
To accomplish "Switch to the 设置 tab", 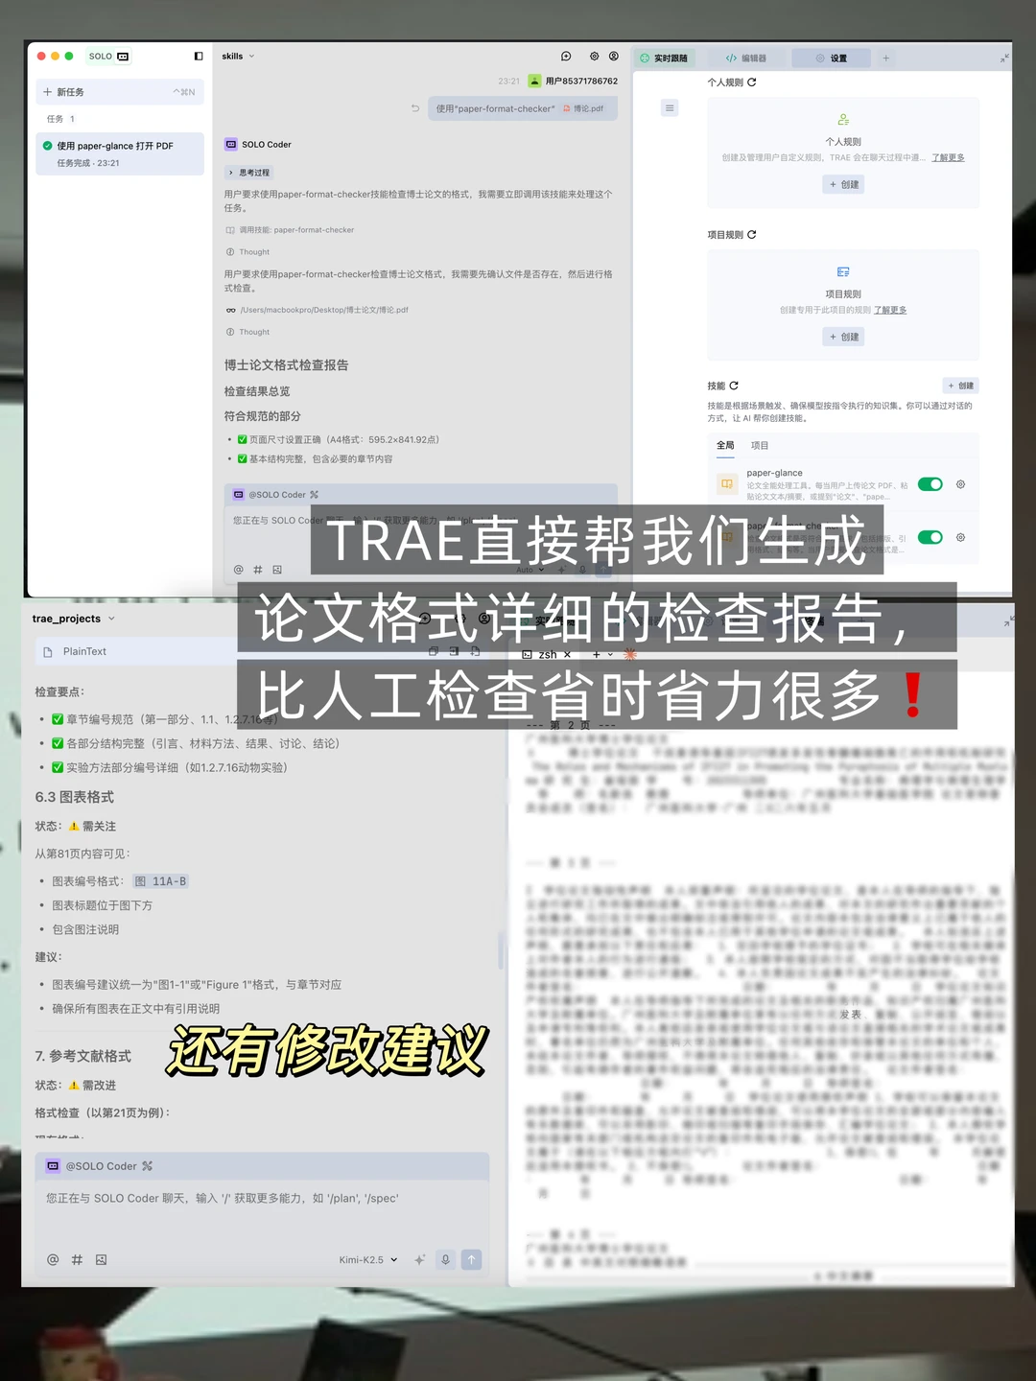I will 832,59.
